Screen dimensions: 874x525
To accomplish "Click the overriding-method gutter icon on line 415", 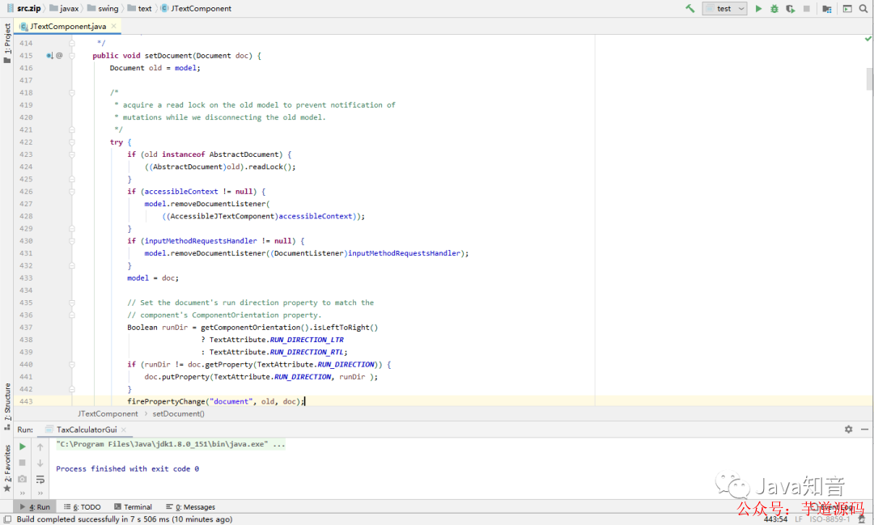I will [x=49, y=56].
